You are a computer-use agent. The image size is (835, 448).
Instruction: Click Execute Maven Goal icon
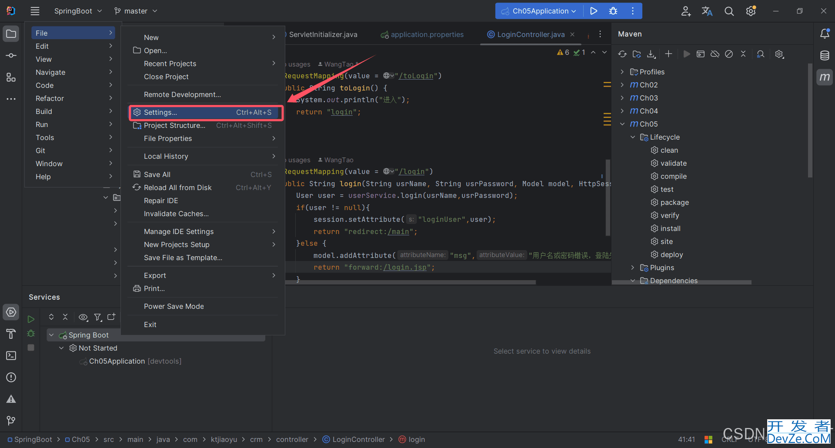pos(701,54)
